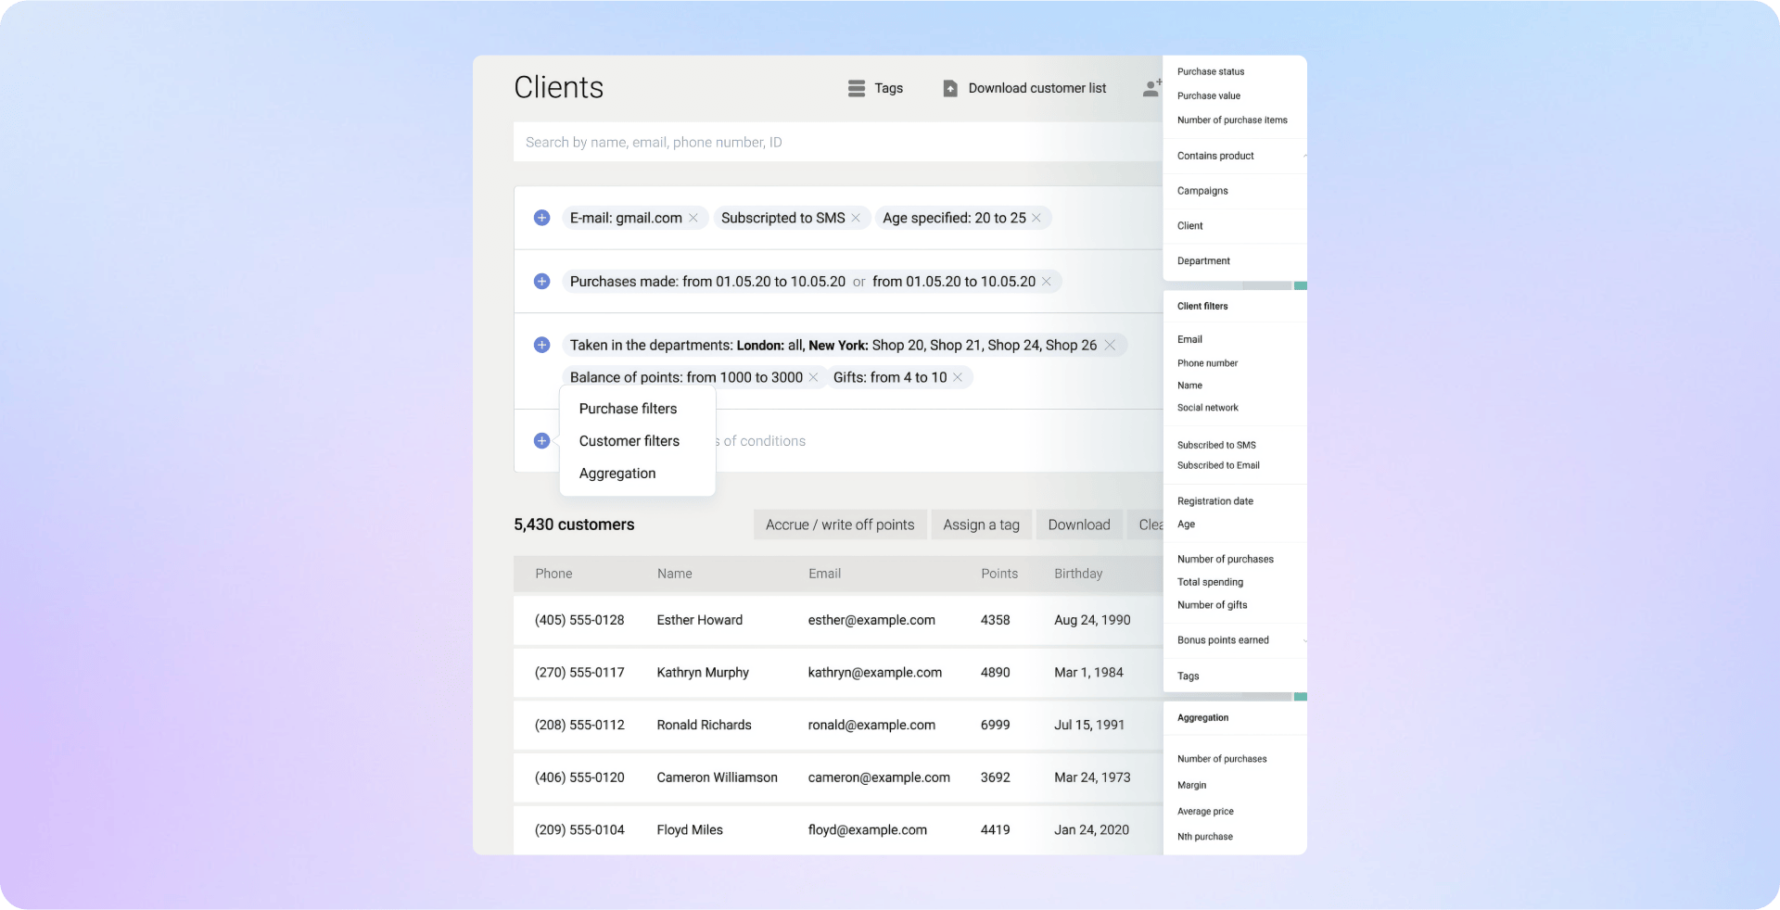This screenshot has width=1780, height=910.
Task: Click the add client person icon
Action: pos(1151,88)
